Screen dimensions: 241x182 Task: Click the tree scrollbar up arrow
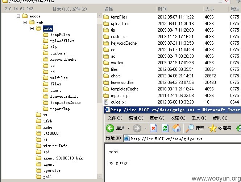(x=100, y=16)
